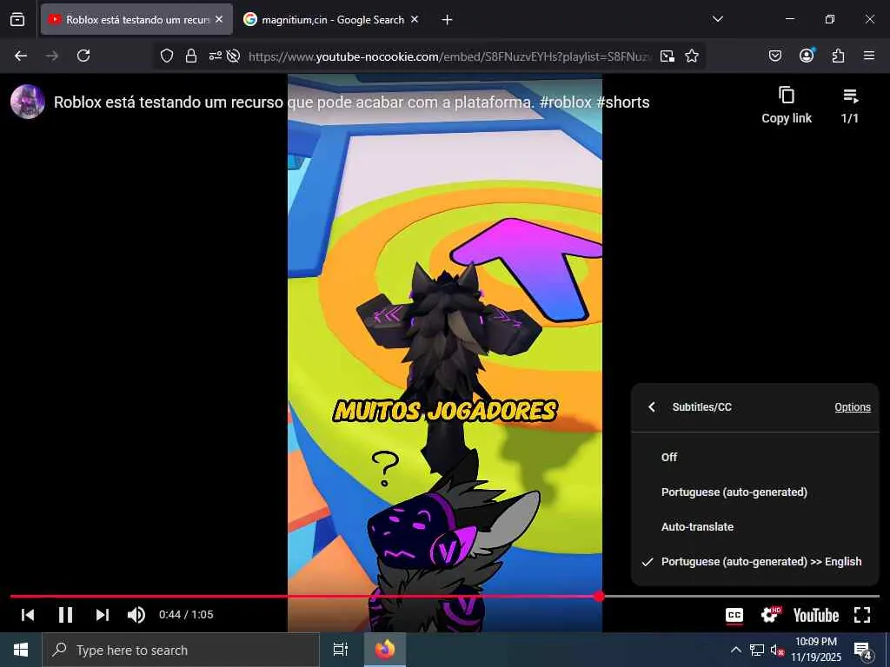Image resolution: width=890 pixels, height=667 pixels.
Task: Seek using the red progress bar handle
Action: (x=599, y=596)
